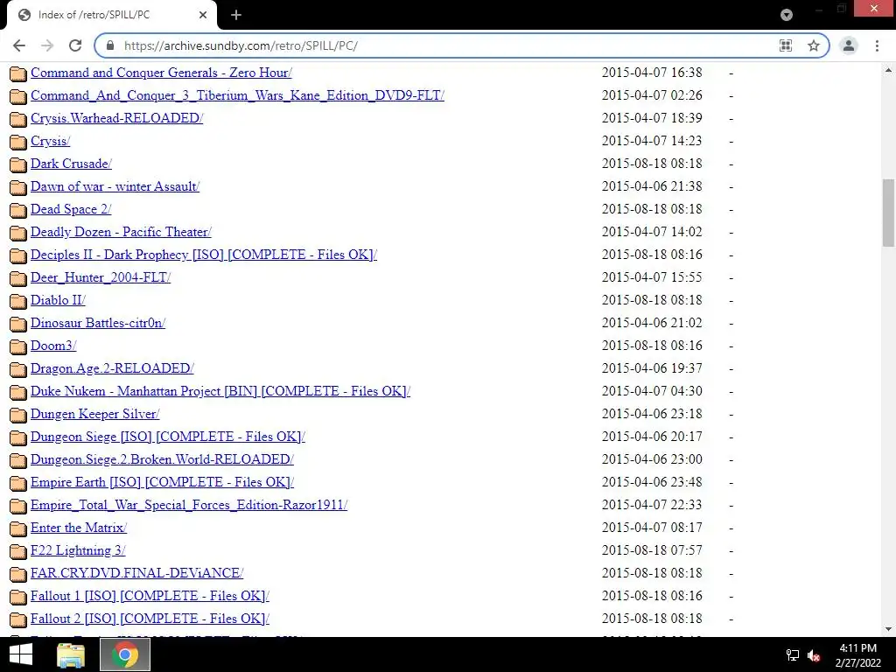This screenshot has width=896, height=672.
Task: Open the Crysis/ directory link
Action: click(x=50, y=141)
